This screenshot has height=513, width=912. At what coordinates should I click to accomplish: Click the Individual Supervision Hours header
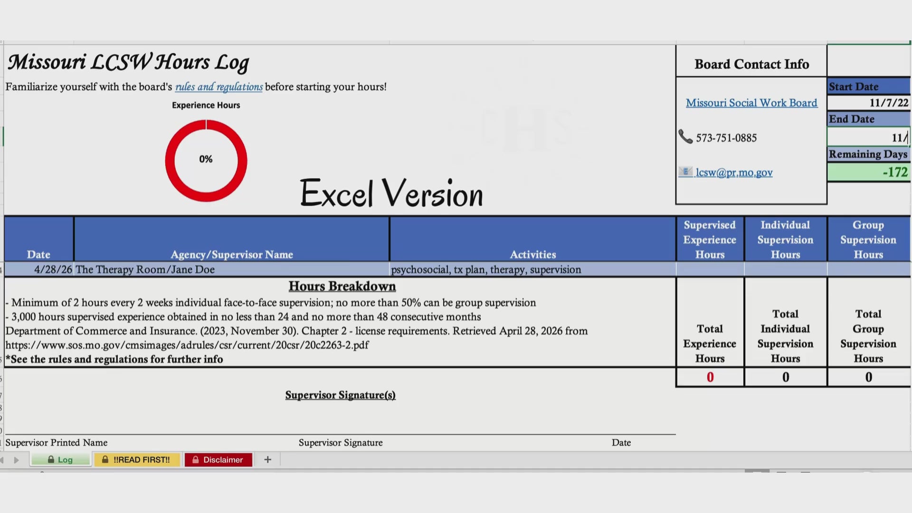[786, 239]
